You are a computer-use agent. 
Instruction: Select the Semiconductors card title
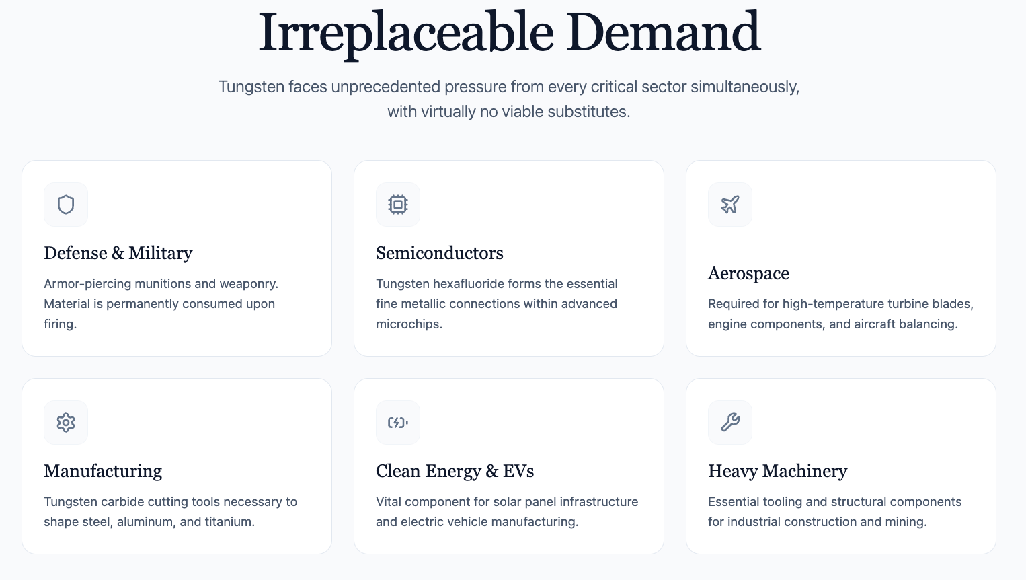440,253
